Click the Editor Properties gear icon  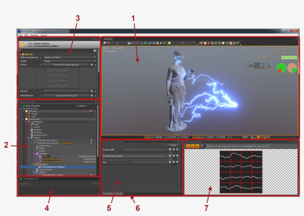(23, 106)
